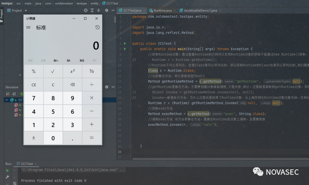
Task: Click the number 7 key on the Calculator
Action: coord(34,98)
